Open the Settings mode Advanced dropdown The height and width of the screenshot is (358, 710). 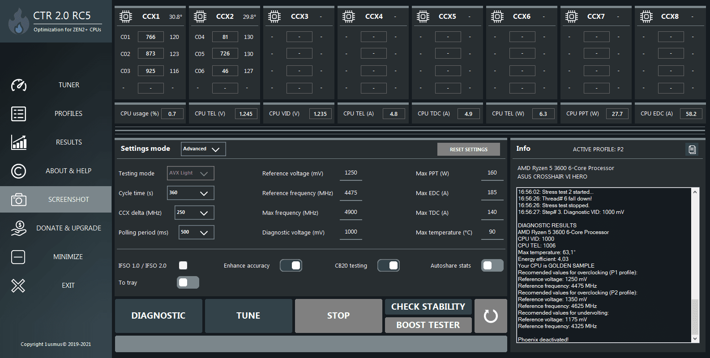[x=203, y=149]
